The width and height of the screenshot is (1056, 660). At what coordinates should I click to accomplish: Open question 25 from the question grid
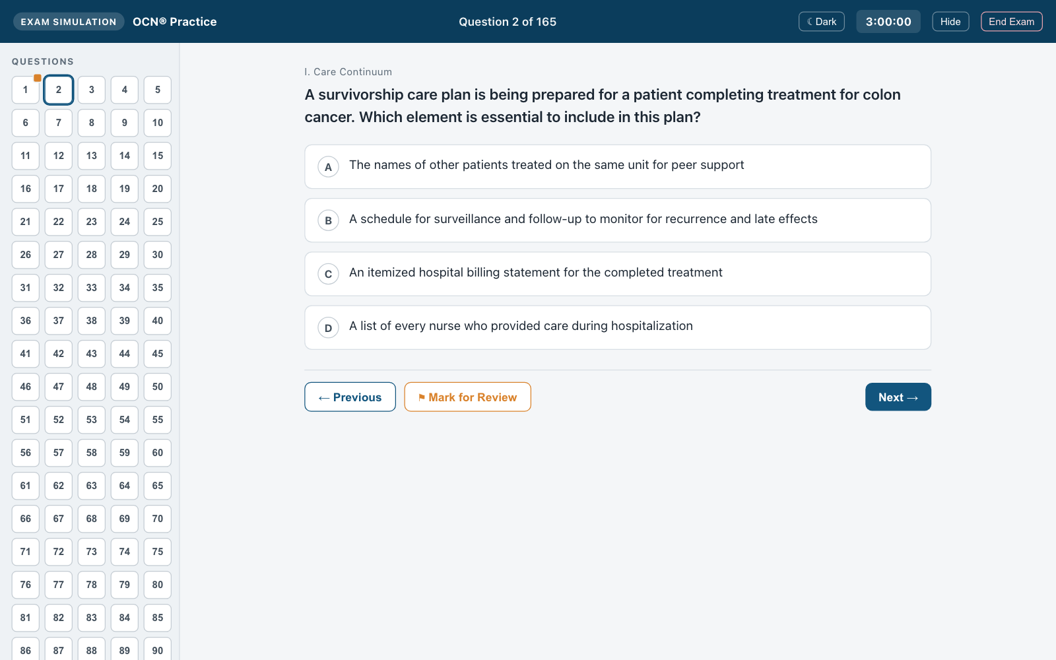coord(158,222)
